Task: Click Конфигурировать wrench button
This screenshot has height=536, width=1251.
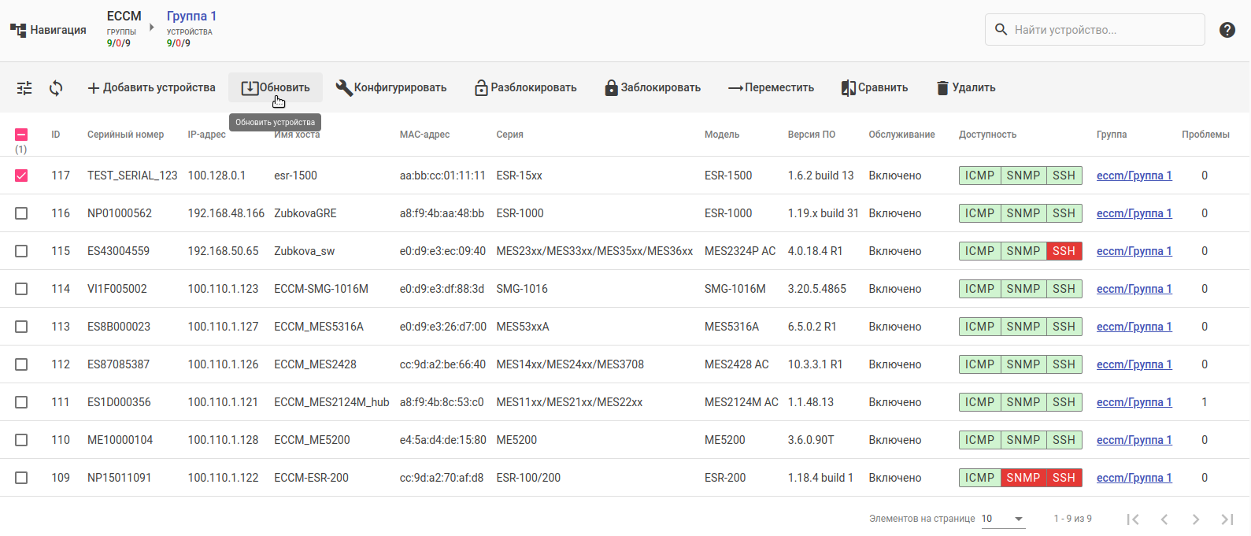Action: (391, 88)
